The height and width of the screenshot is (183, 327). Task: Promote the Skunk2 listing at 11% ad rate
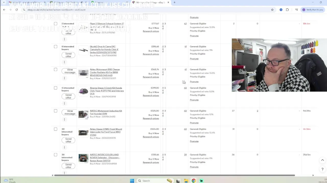[194, 59]
